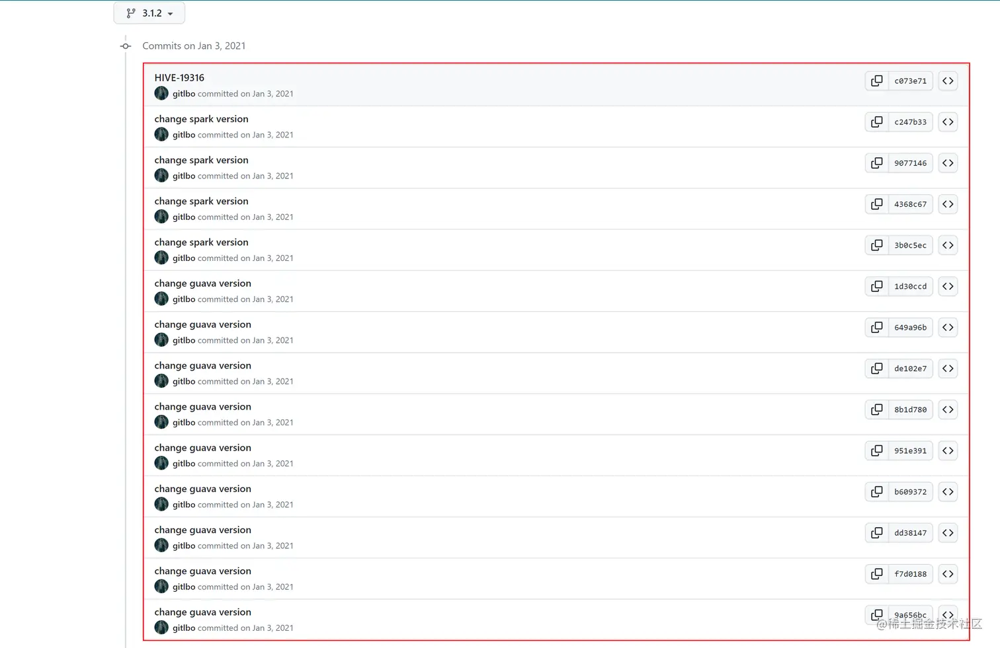Copy full SHA for commit de102e7
Viewport: 1000px width, 648px height.
coord(877,369)
